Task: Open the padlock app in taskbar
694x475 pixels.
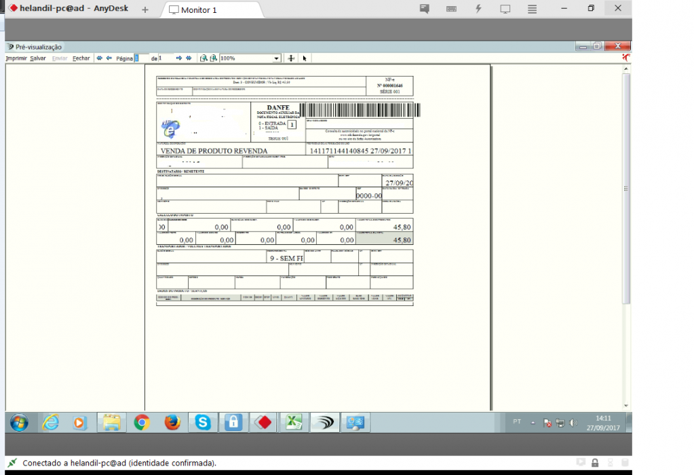Action: 233,422
